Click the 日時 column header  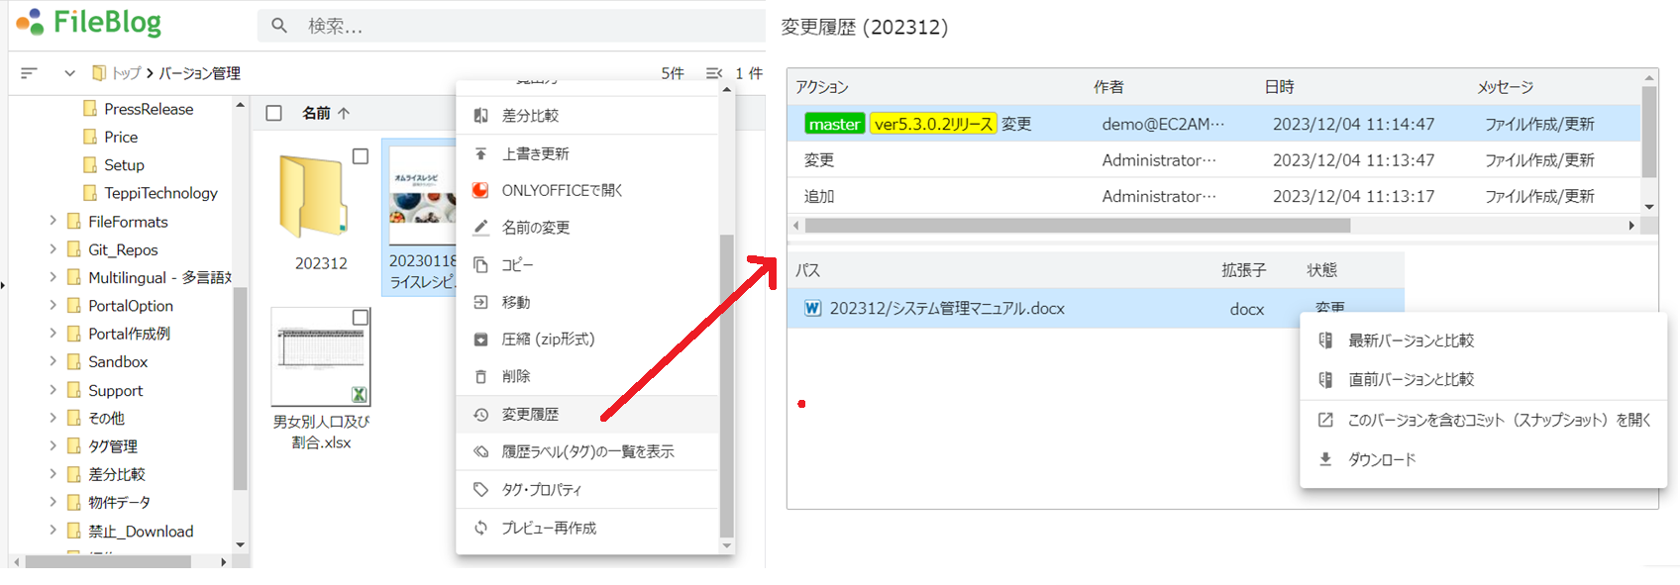click(1279, 87)
